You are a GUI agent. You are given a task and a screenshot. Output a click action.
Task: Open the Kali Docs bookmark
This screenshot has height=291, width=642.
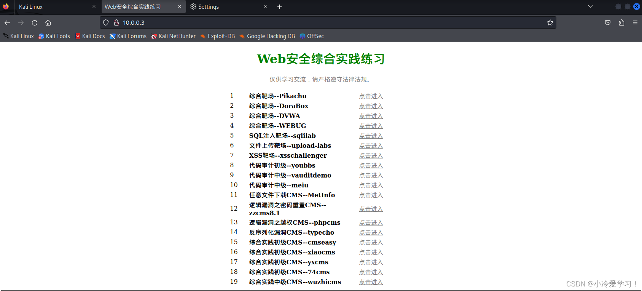90,36
